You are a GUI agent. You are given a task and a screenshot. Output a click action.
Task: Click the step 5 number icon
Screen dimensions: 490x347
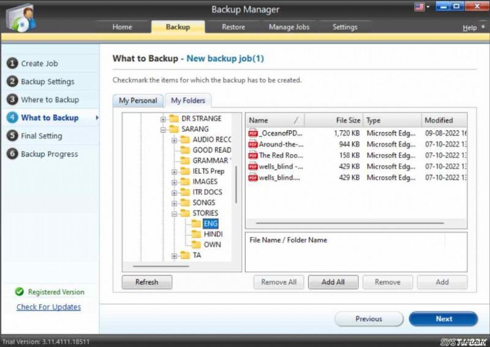pyautogui.click(x=12, y=136)
